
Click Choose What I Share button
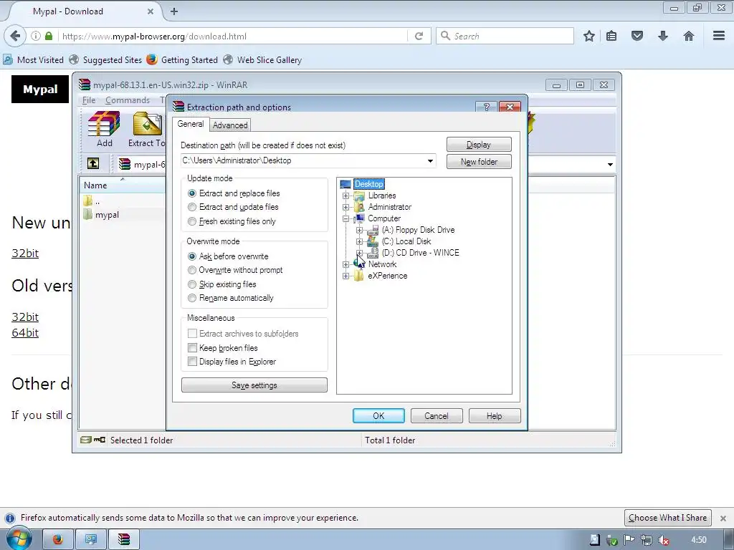pos(667,518)
